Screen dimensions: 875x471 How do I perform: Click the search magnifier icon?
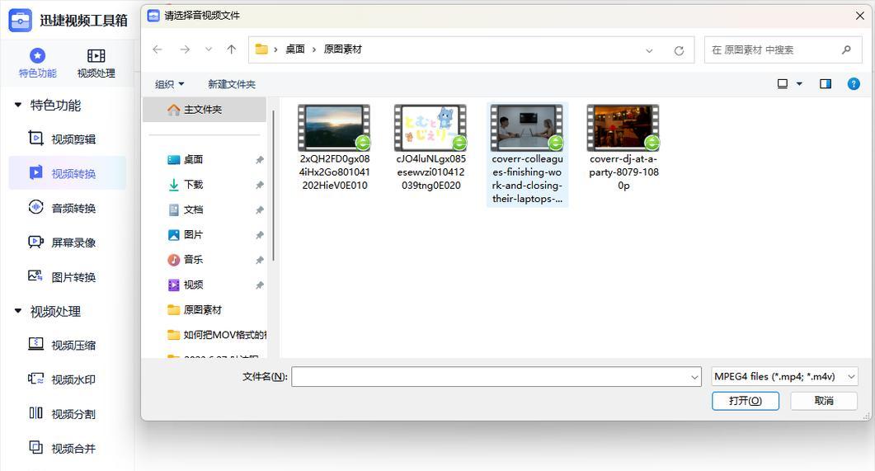[846, 49]
